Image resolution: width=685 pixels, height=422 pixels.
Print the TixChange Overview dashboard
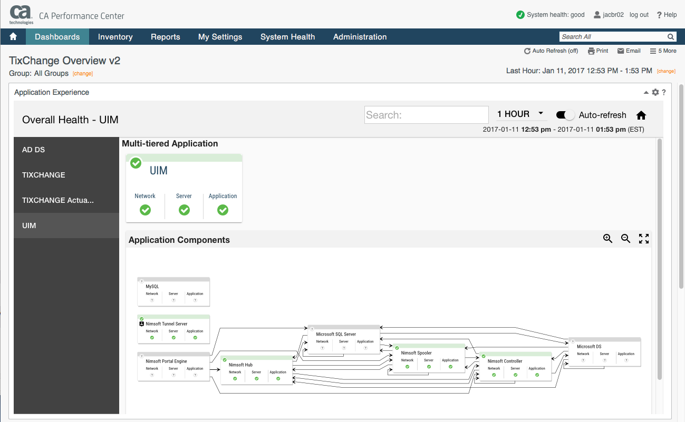click(x=598, y=51)
